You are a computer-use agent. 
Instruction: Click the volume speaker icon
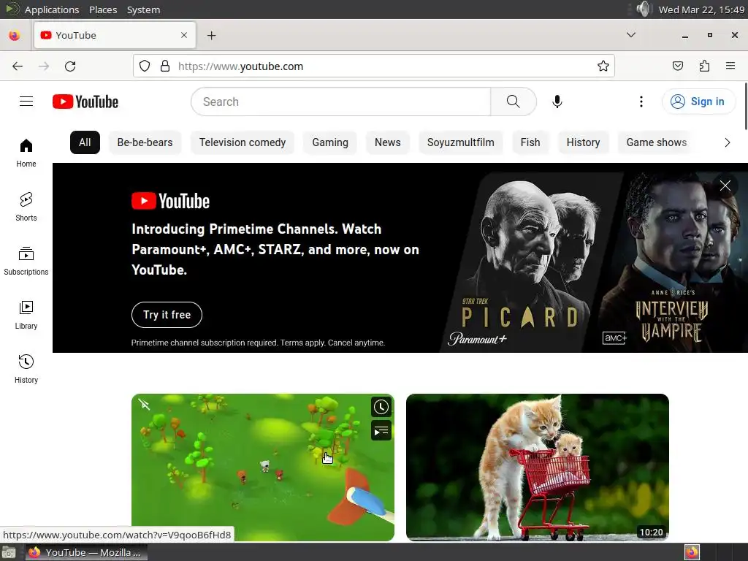coord(643,9)
